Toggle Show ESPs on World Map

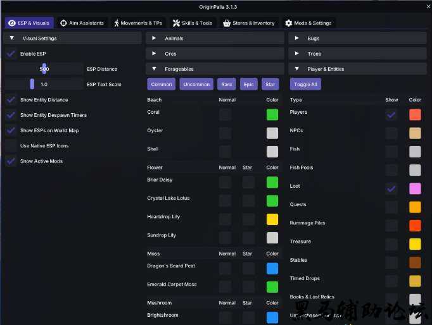[11, 131]
